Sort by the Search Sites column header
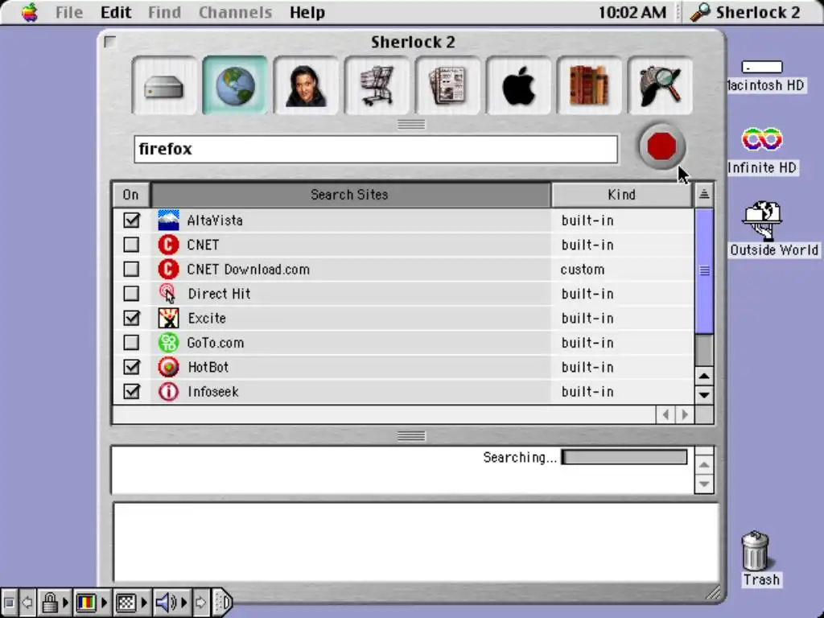824x618 pixels. (350, 195)
